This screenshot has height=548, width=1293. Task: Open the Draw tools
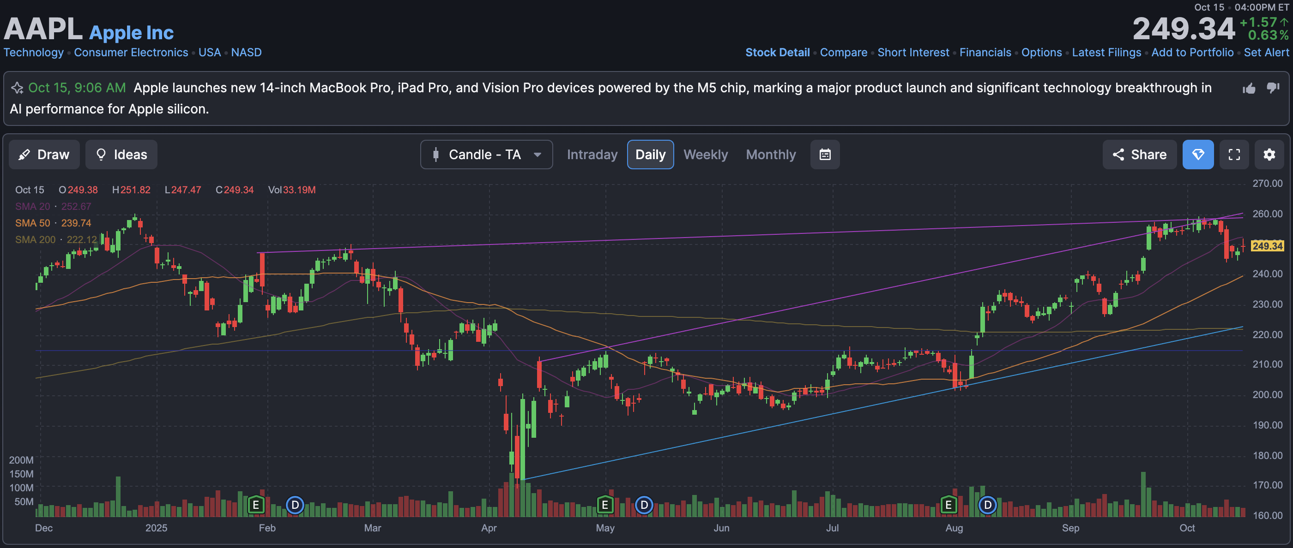click(x=44, y=155)
